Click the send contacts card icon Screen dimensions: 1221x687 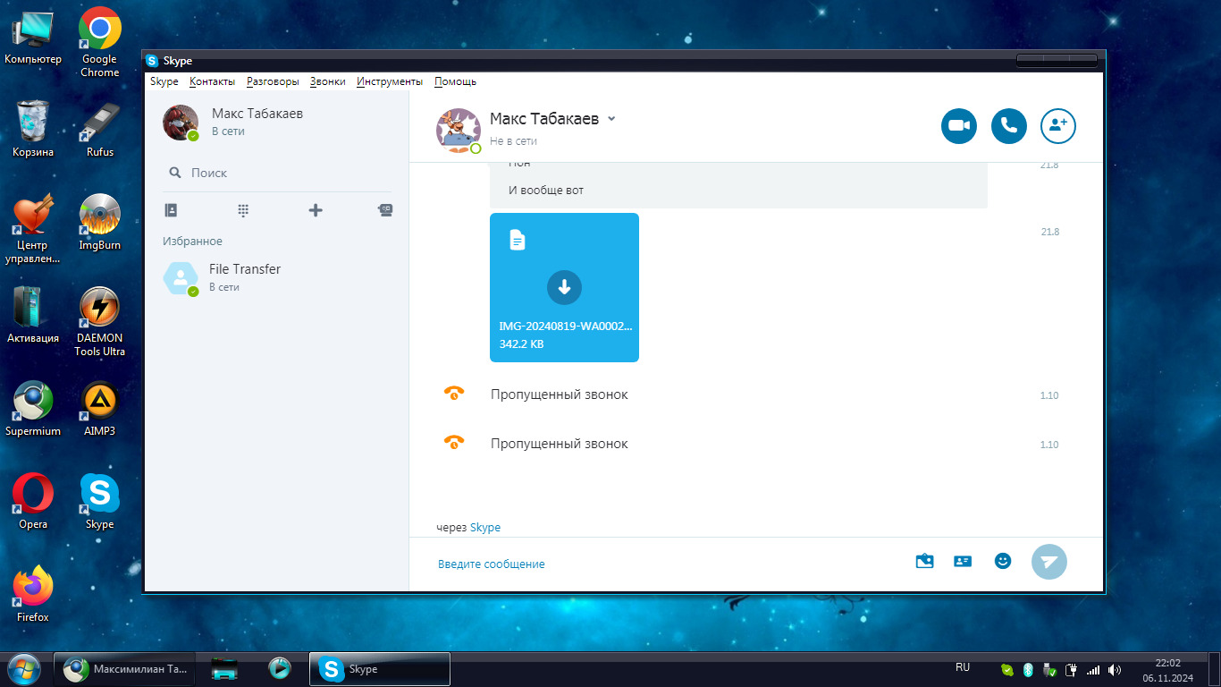click(963, 562)
